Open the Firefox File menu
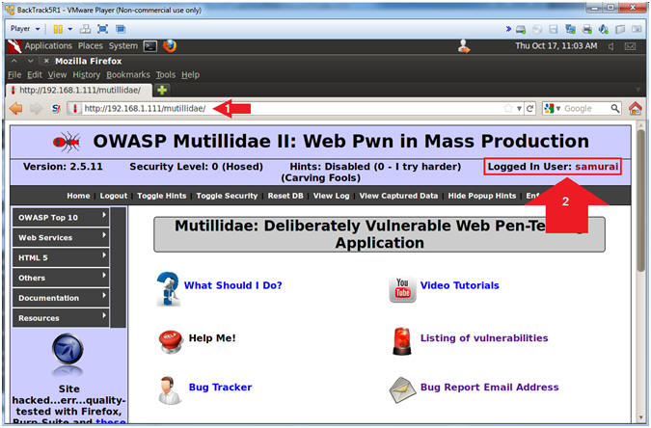The height and width of the screenshot is (428, 651). 14,75
